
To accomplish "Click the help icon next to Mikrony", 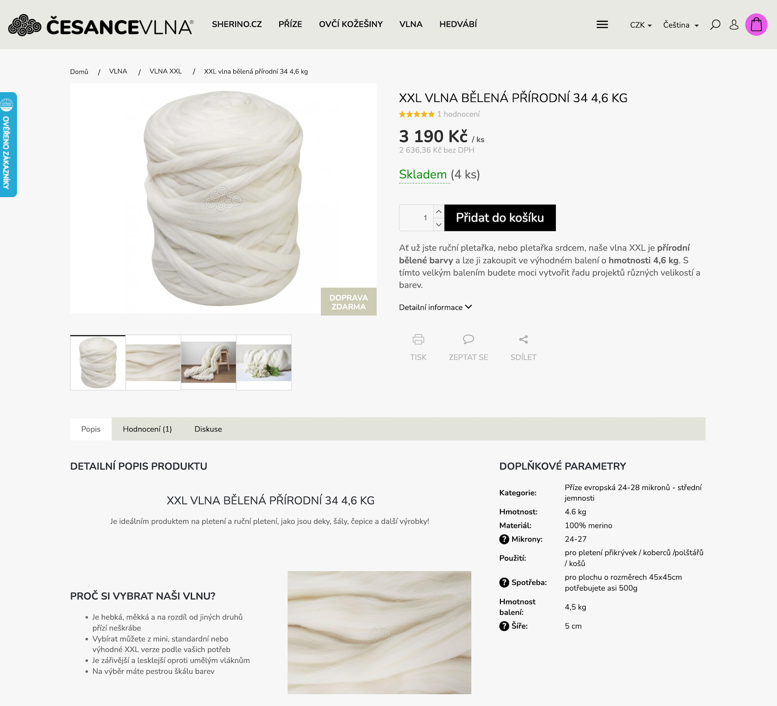I will pyautogui.click(x=504, y=539).
